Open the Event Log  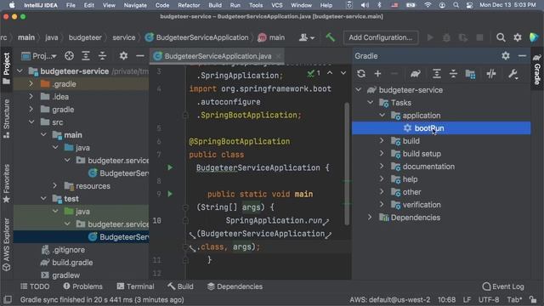click(x=503, y=286)
